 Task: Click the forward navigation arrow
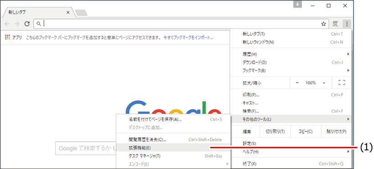[17, 24]
